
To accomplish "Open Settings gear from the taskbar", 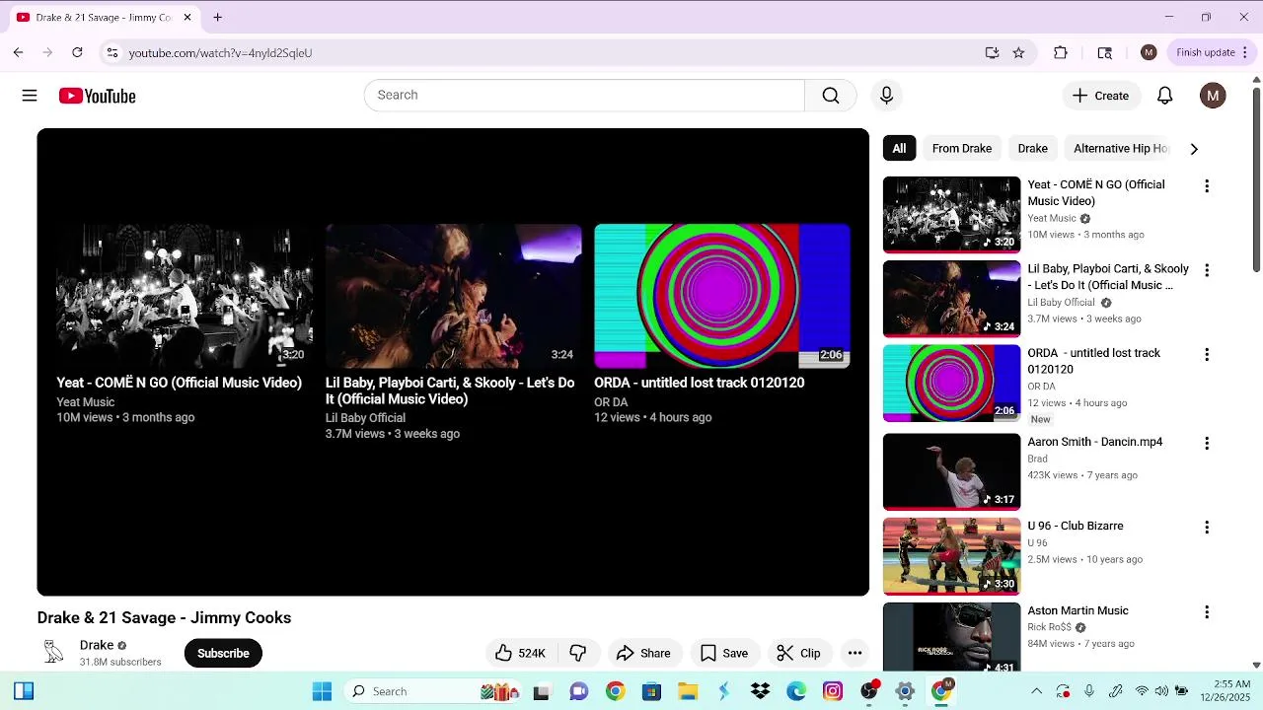I will 905,691.
